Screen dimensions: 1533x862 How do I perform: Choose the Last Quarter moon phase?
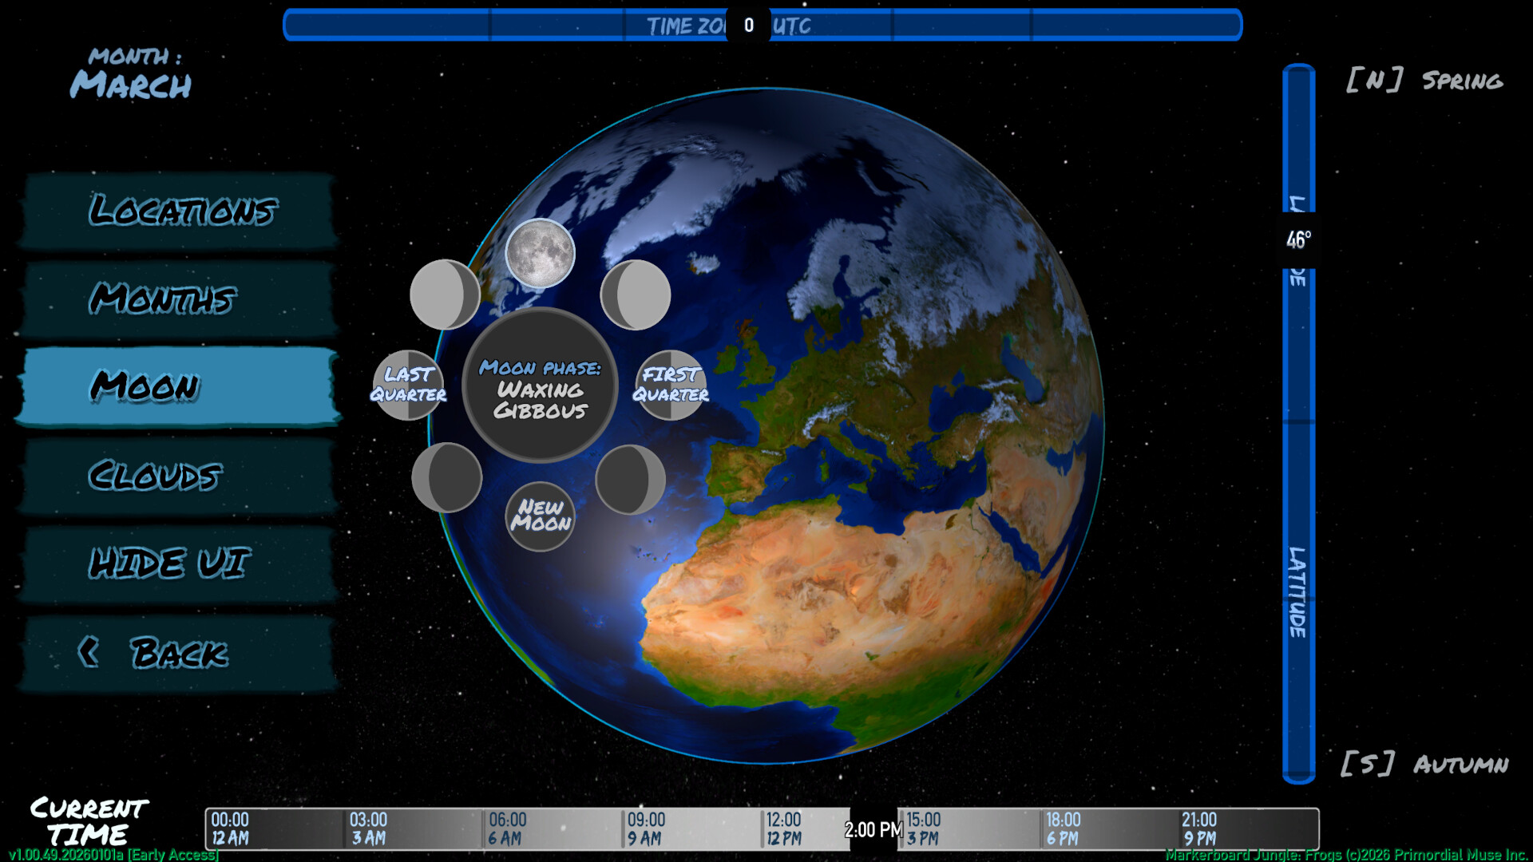click(408, 385)
